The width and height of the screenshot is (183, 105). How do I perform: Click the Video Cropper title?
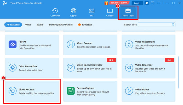(x=85, y=43)
